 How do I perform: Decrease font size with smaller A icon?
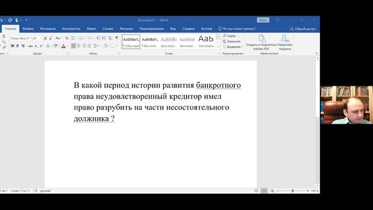pos(51,38)
